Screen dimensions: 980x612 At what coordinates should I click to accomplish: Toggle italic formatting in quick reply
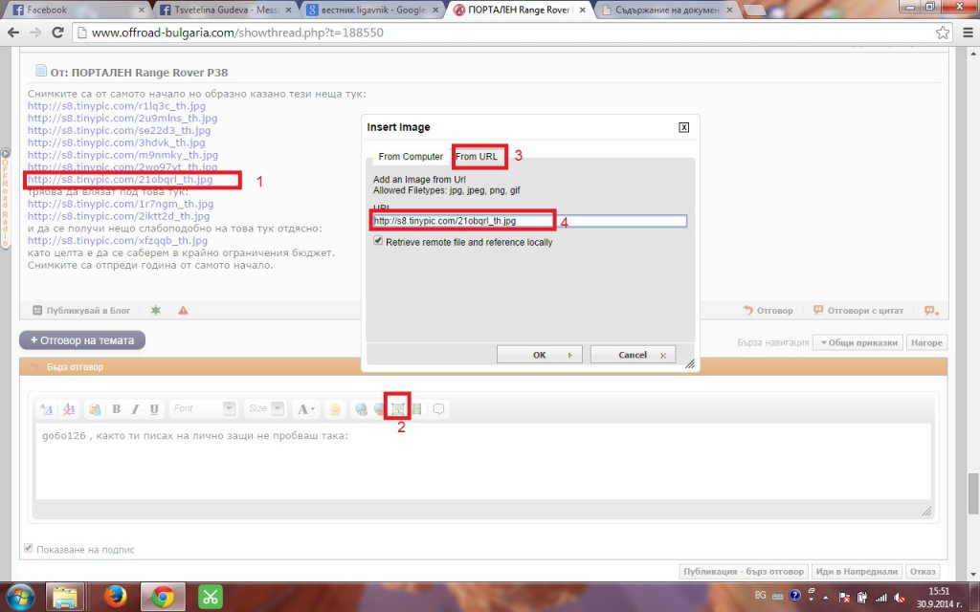pos(135,409)
